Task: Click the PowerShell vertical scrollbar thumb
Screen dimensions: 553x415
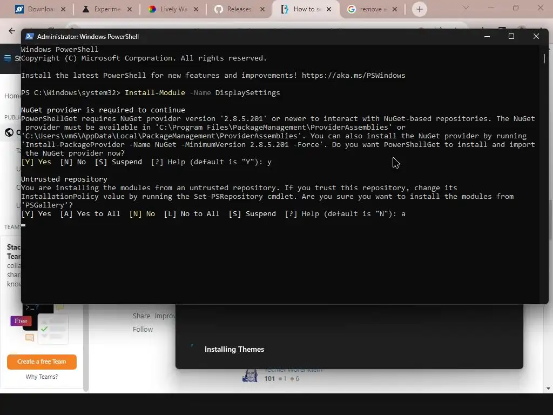Action: (544, 58)
